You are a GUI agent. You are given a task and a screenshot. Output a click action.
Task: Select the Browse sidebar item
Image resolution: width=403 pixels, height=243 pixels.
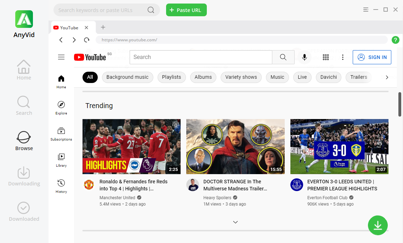tap(24, 141)
